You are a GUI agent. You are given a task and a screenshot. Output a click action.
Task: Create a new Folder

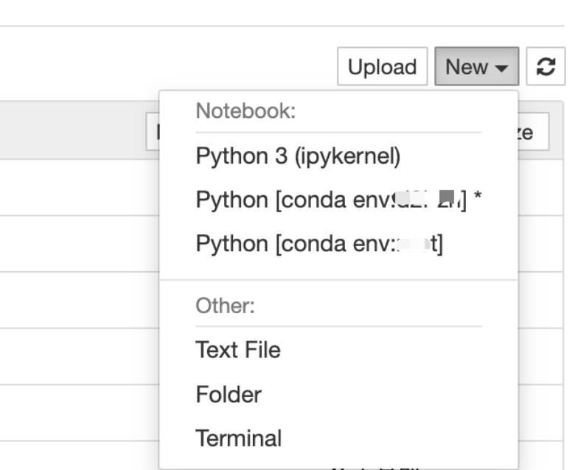[x=229, y=394]
